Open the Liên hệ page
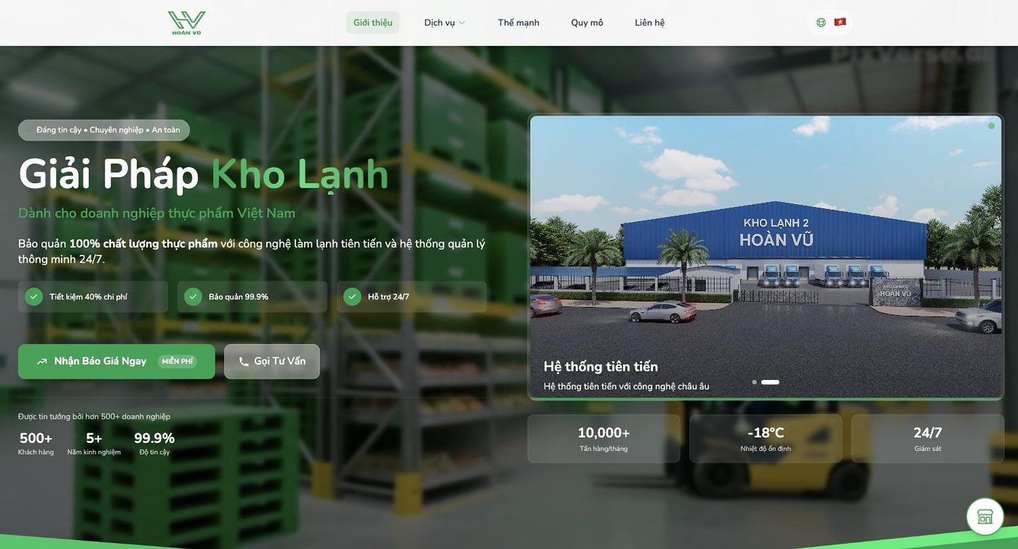This screenshot has width=1018, height=549. pos(649,23)
